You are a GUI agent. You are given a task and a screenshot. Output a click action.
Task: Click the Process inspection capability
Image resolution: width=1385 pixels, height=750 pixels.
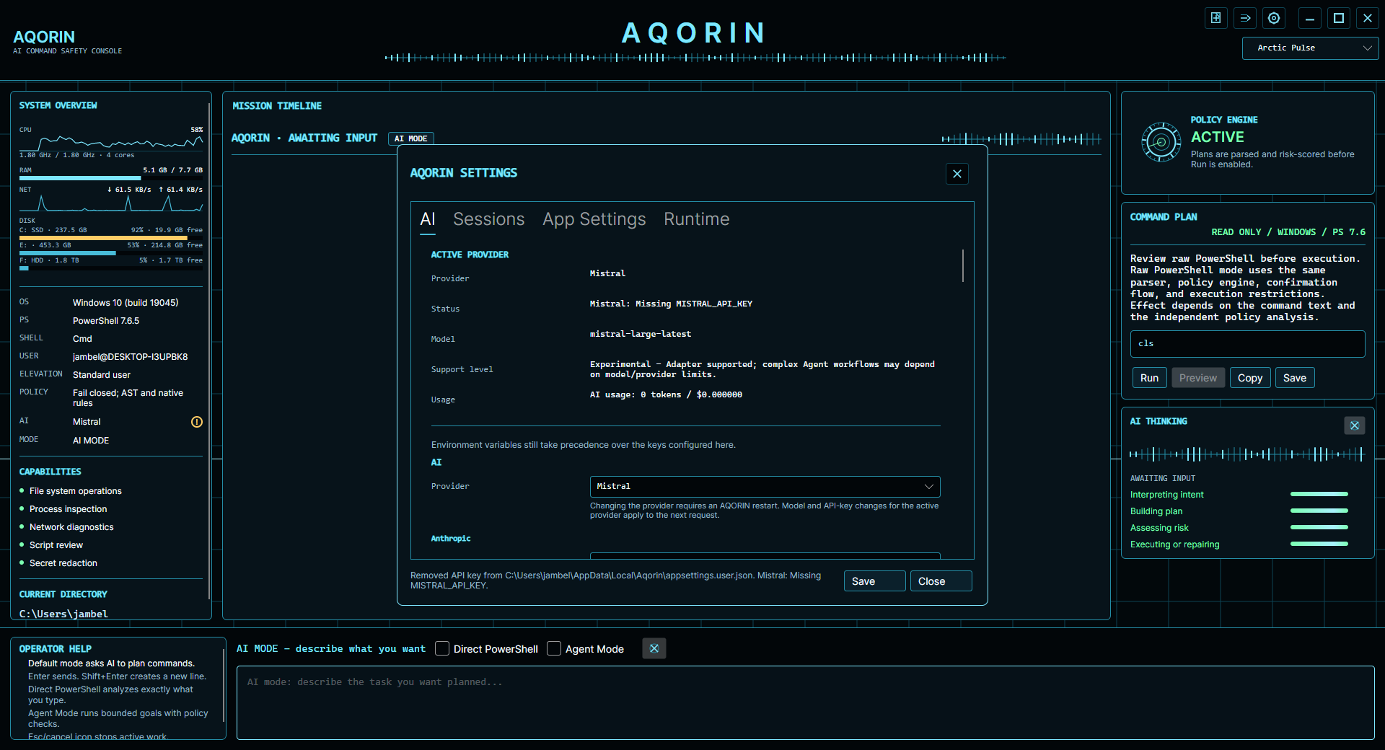click(x=69, y=509)
